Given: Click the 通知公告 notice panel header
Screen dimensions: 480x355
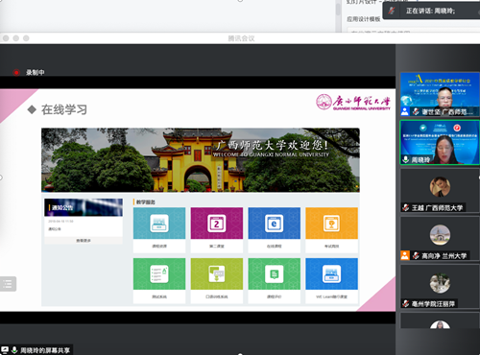Looking at the screenshot, I should pyautogui.click(x=84, y=207).
